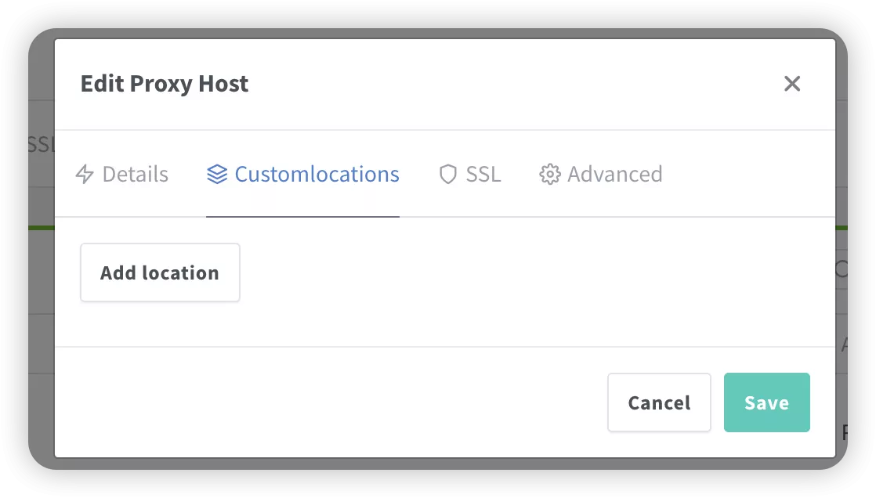
Task: Click empty space right of Add location
Action: pyautogui.click(x=533, y=272)
